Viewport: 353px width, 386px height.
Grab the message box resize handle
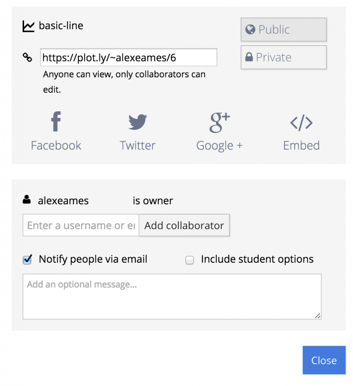pyautogui.click(x=318, y=316)
